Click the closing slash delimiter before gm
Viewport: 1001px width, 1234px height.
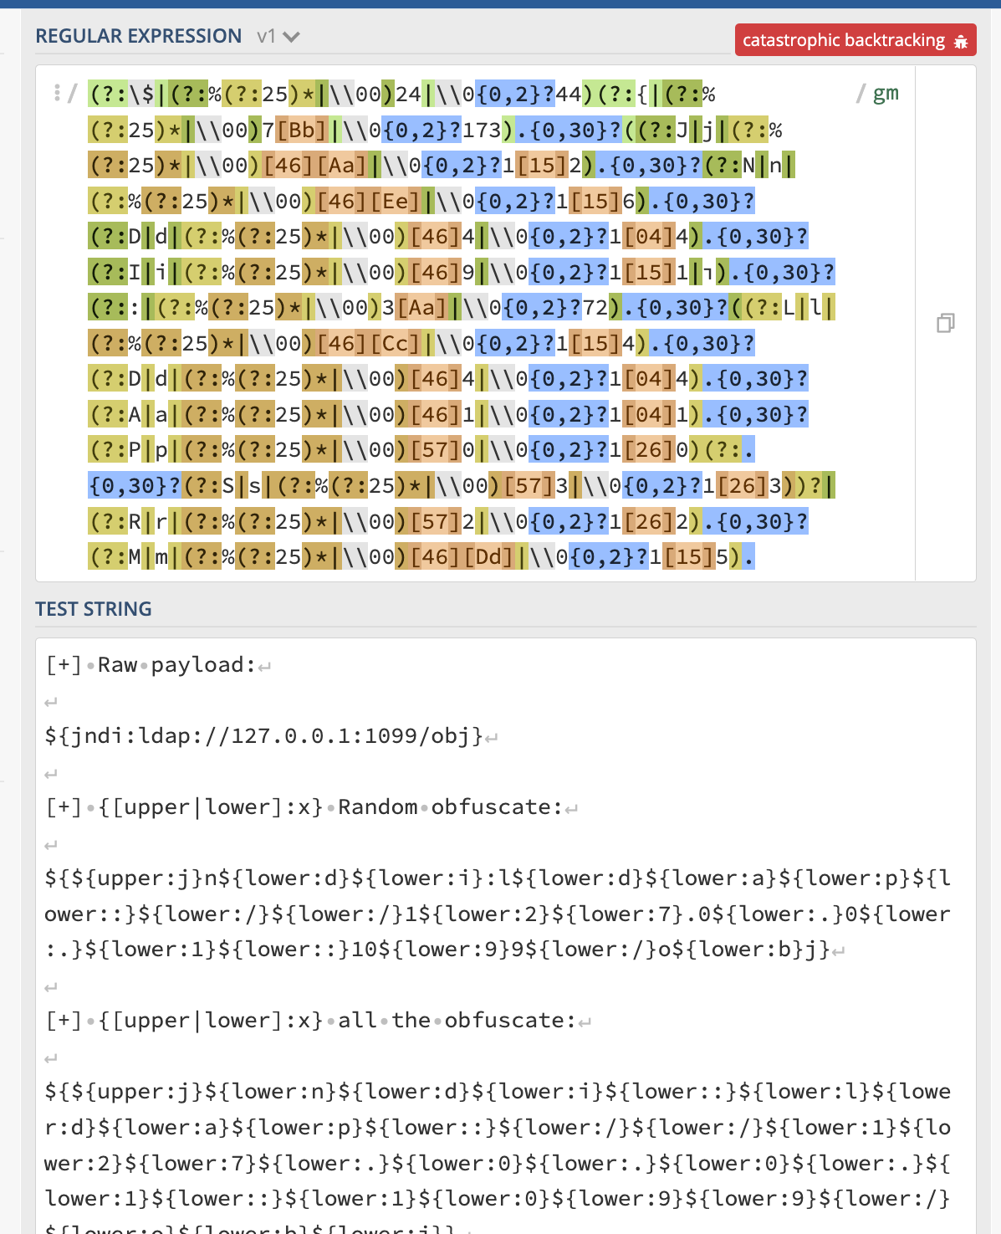pos(860,92)
